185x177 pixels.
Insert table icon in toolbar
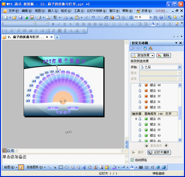tap(118, 17)
